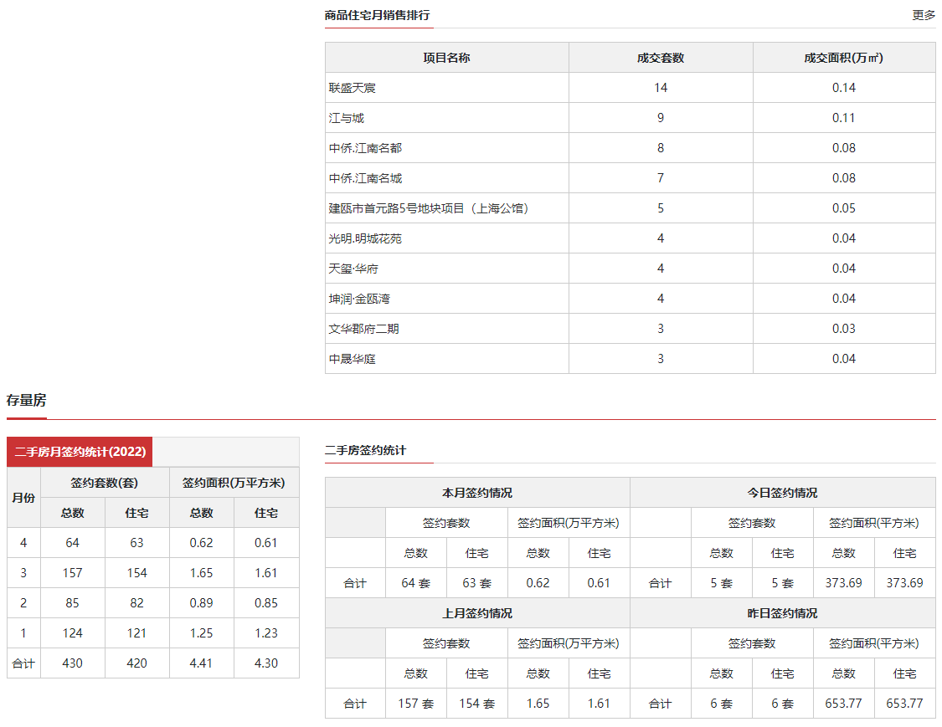Click the 二手房签约统计 tab heading
The image size is (942, 727).
tap(365, 450)
